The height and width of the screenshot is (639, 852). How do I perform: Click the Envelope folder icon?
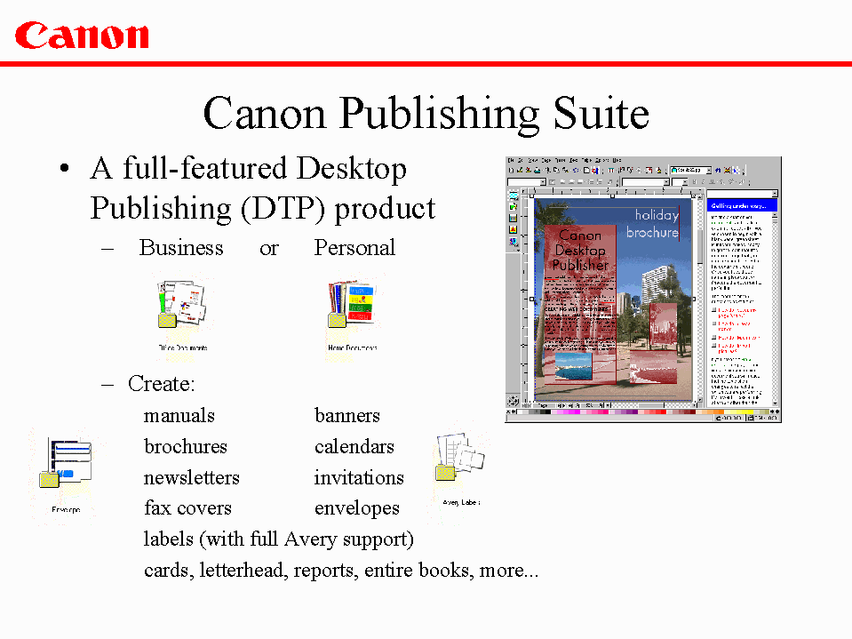67,467
